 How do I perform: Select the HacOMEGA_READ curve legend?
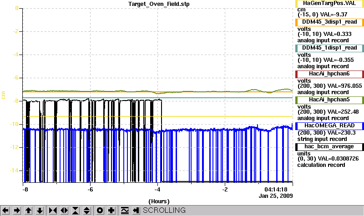(329, 126)
